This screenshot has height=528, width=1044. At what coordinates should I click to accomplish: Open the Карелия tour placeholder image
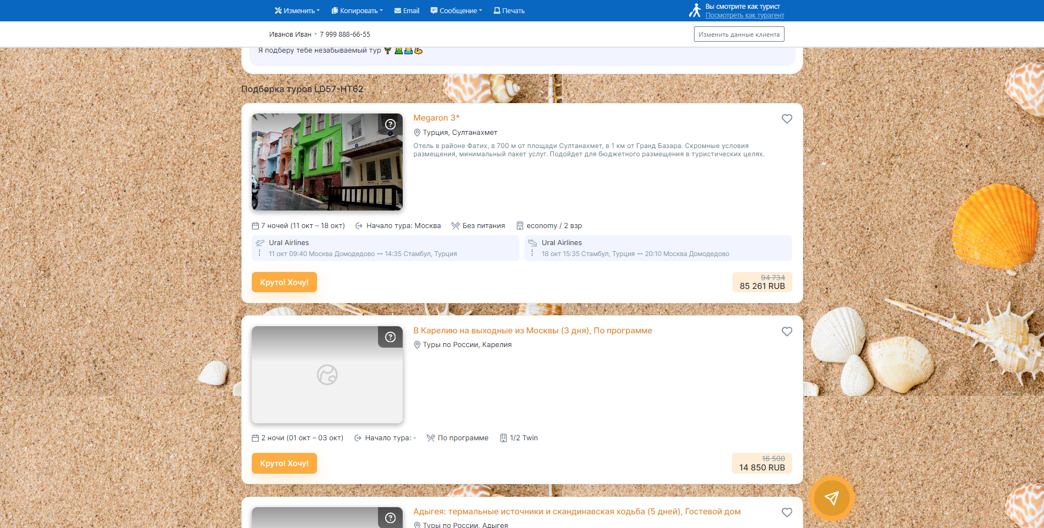click(327, 374)
